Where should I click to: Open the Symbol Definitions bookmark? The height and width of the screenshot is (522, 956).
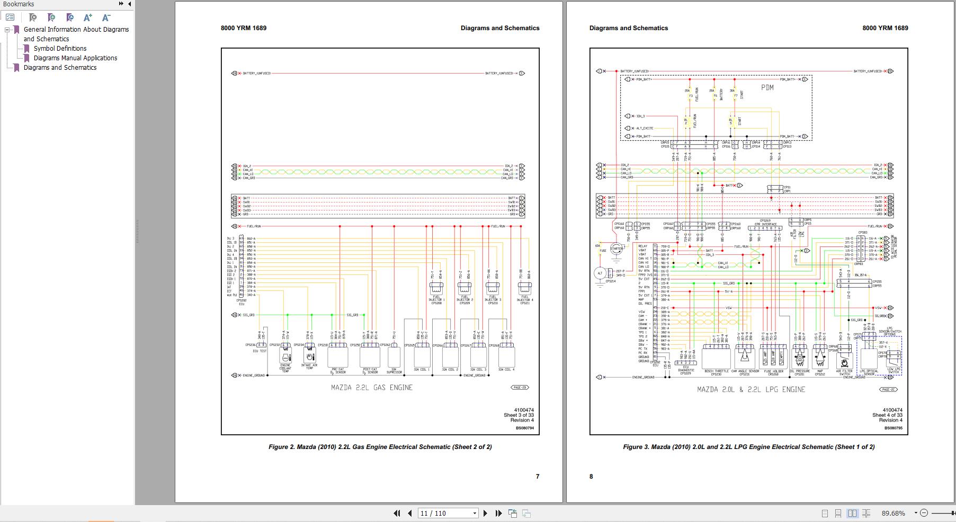click(60, 48)
